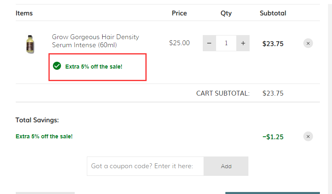
Task: Click the Extra 5% off text under Total Savings
Action: (44, 136)
